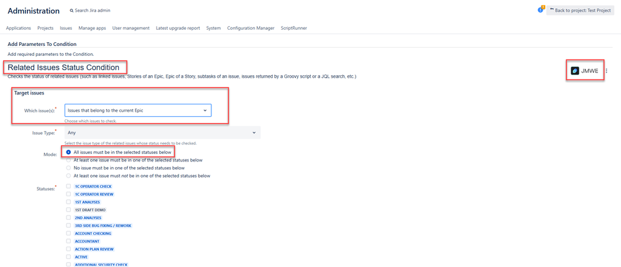Select 'At least one issue must be in' mode
This screenshot has width=621, height=267.
pos(68,160)
